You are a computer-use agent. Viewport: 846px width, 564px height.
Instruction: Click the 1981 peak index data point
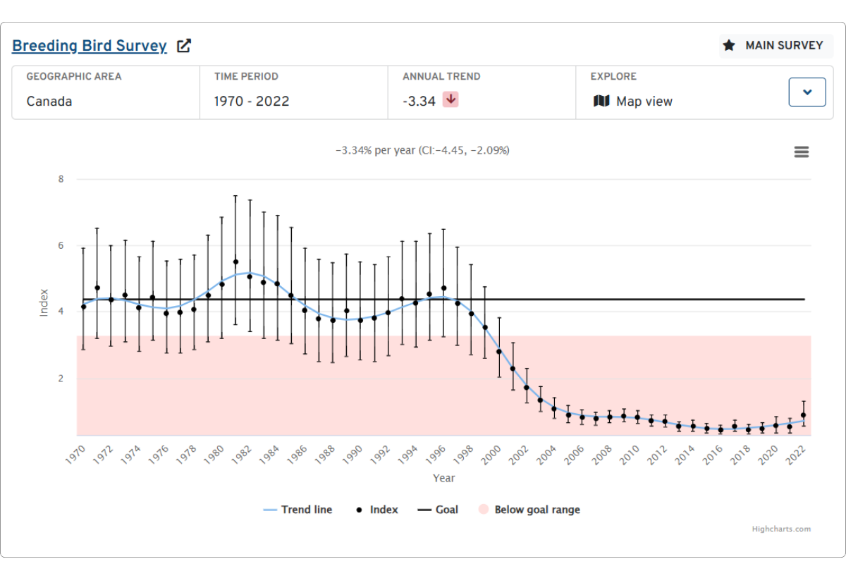click(x=235, y=262)
